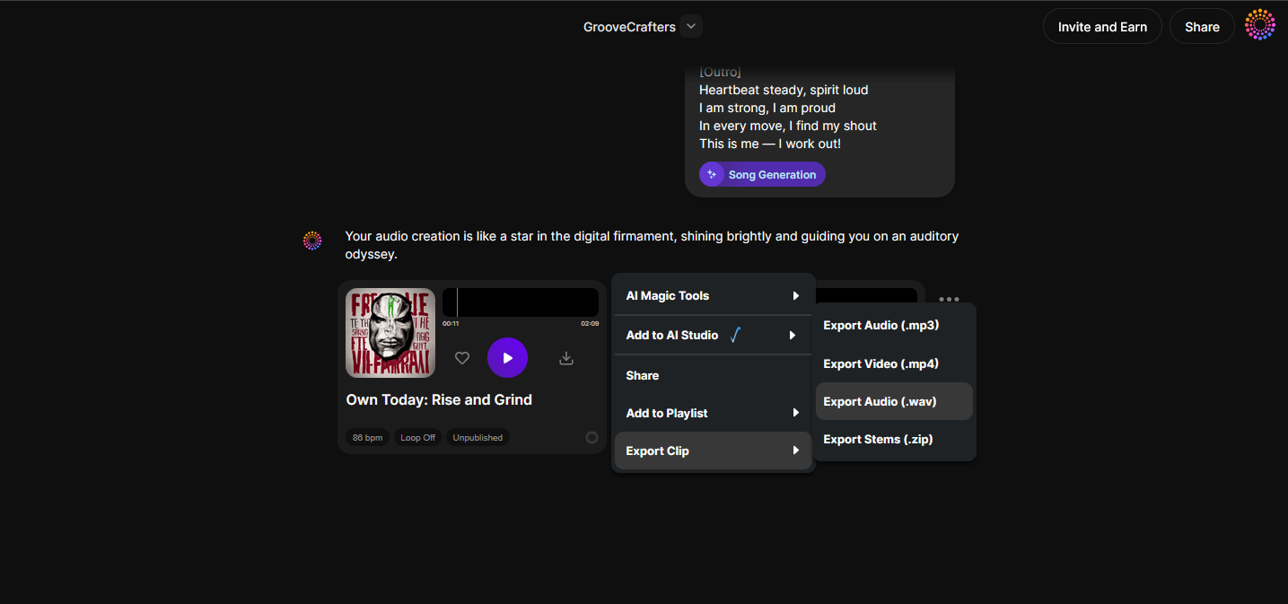Click the assistant avatar icon beside message
Image resolution: width=1288 pixels, height=604 pixels.
click(312, 241)
